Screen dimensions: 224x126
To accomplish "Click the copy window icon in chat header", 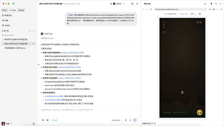I will tap(132, 4).
